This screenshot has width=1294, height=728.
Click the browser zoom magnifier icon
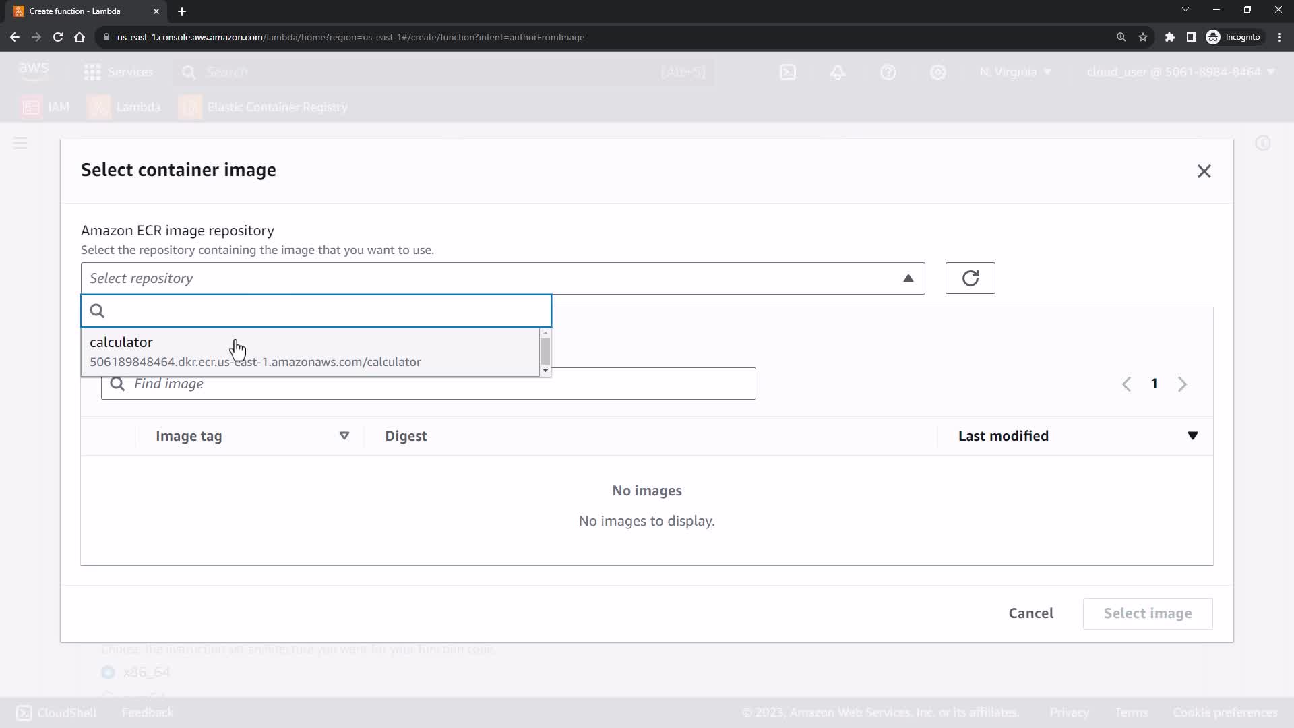click(x=1121, y=37)
